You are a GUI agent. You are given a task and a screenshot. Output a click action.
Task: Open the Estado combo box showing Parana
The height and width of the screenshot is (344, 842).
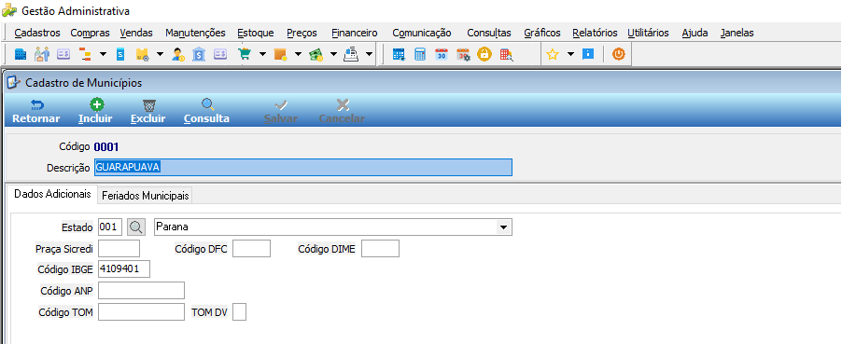[x=333, y=227]
